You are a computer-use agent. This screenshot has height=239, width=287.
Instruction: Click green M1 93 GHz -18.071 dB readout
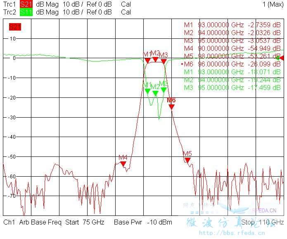coord(232,72)
